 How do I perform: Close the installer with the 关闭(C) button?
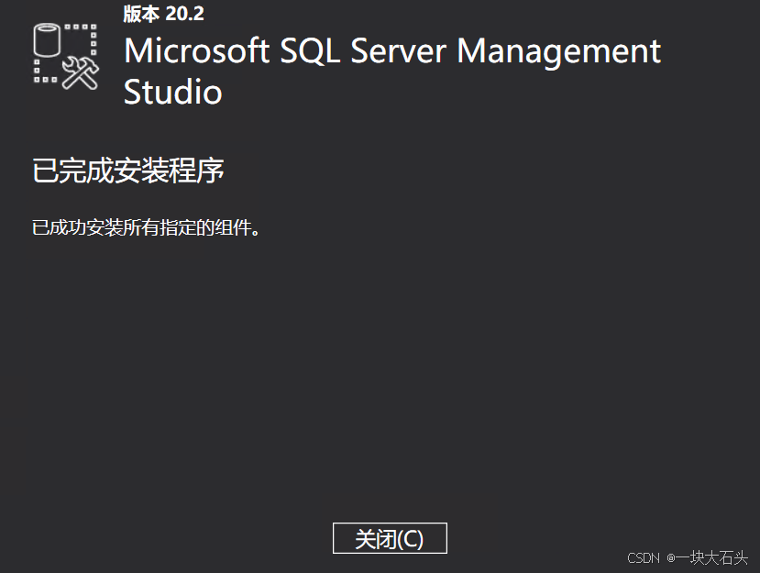[390, 538]
